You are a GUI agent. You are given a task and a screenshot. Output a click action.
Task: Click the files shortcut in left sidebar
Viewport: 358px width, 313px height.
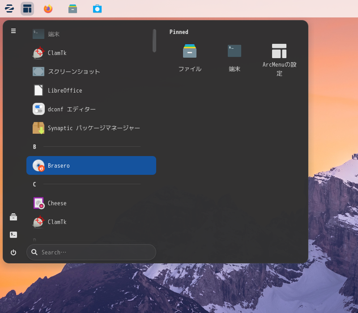13,217
